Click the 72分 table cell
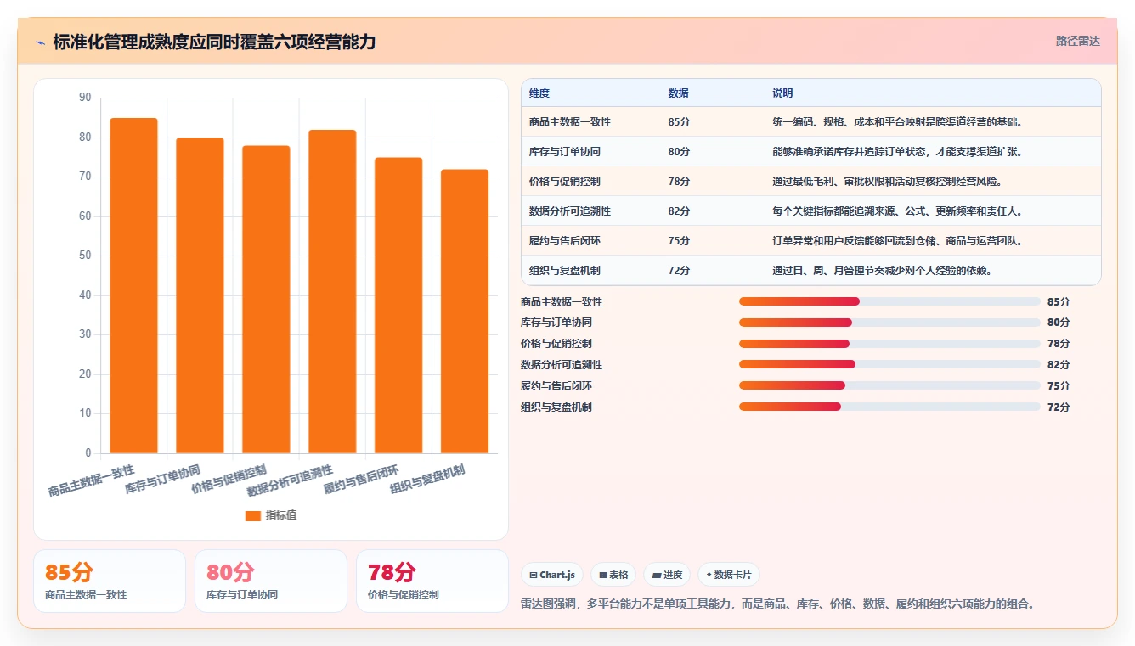 click(680, 271)
